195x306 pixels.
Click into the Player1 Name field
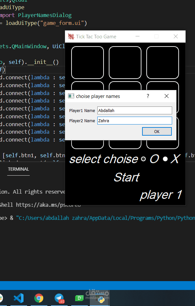coord(135,110)
